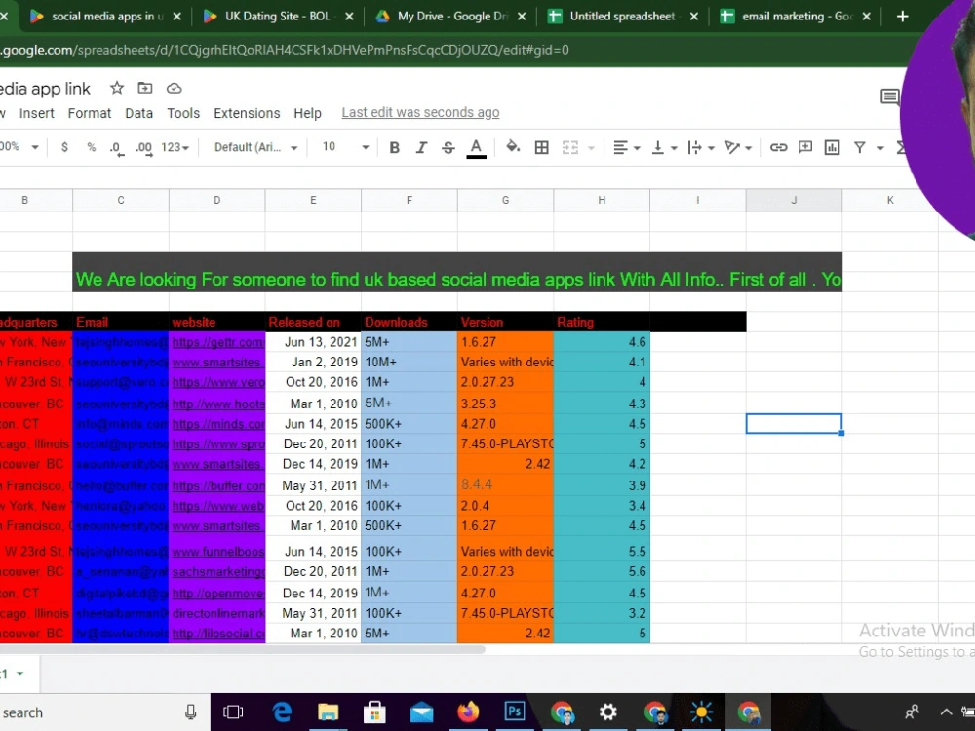Viewport: 975px width, 731px height.
Task: Select cell with 7.45.0-PLAYSTO dated Dec 20, 2011
Action: pyautogui.click(x=505, y=443)
